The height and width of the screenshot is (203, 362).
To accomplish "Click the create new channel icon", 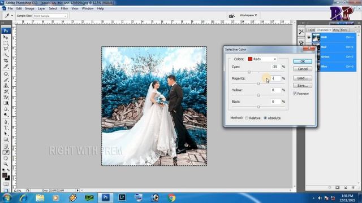I will coord(346,187).
